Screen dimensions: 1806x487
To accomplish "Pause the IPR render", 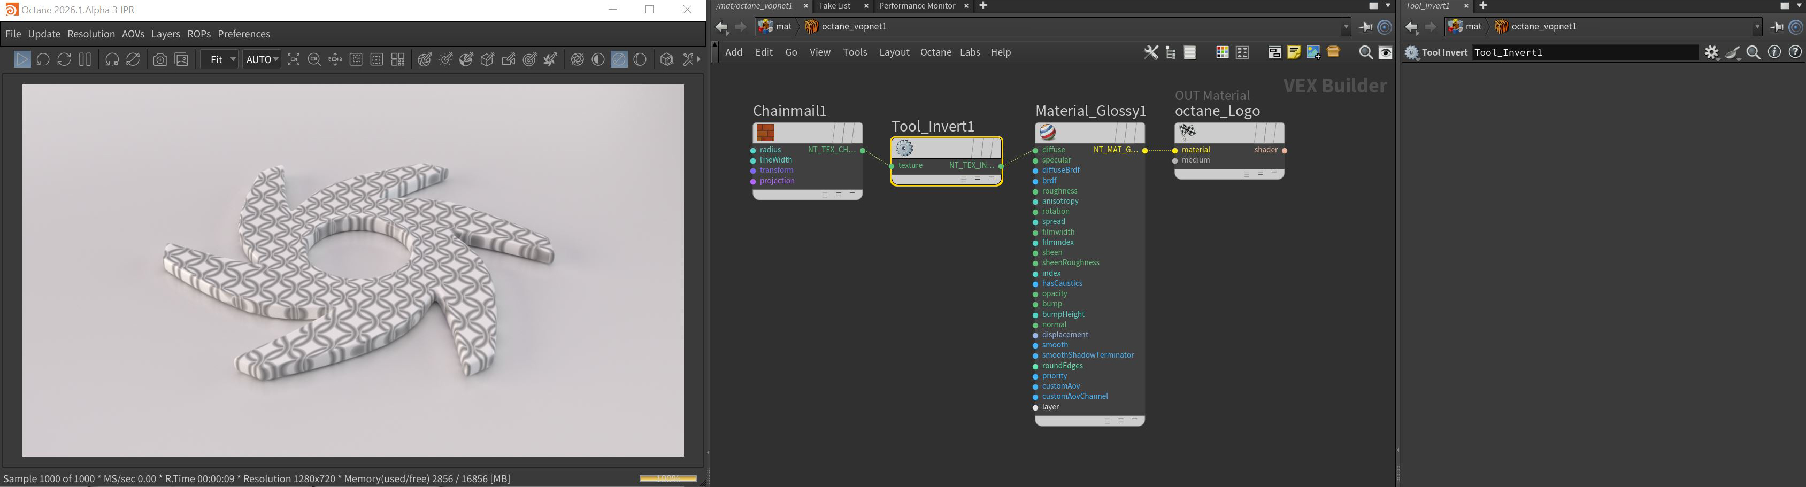I will (85, 59).
